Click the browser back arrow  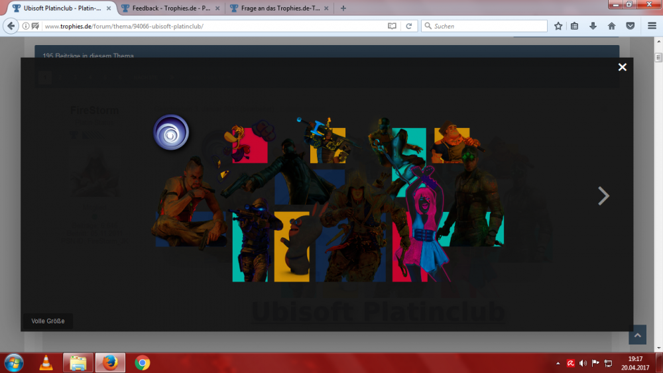coord(11,26)
